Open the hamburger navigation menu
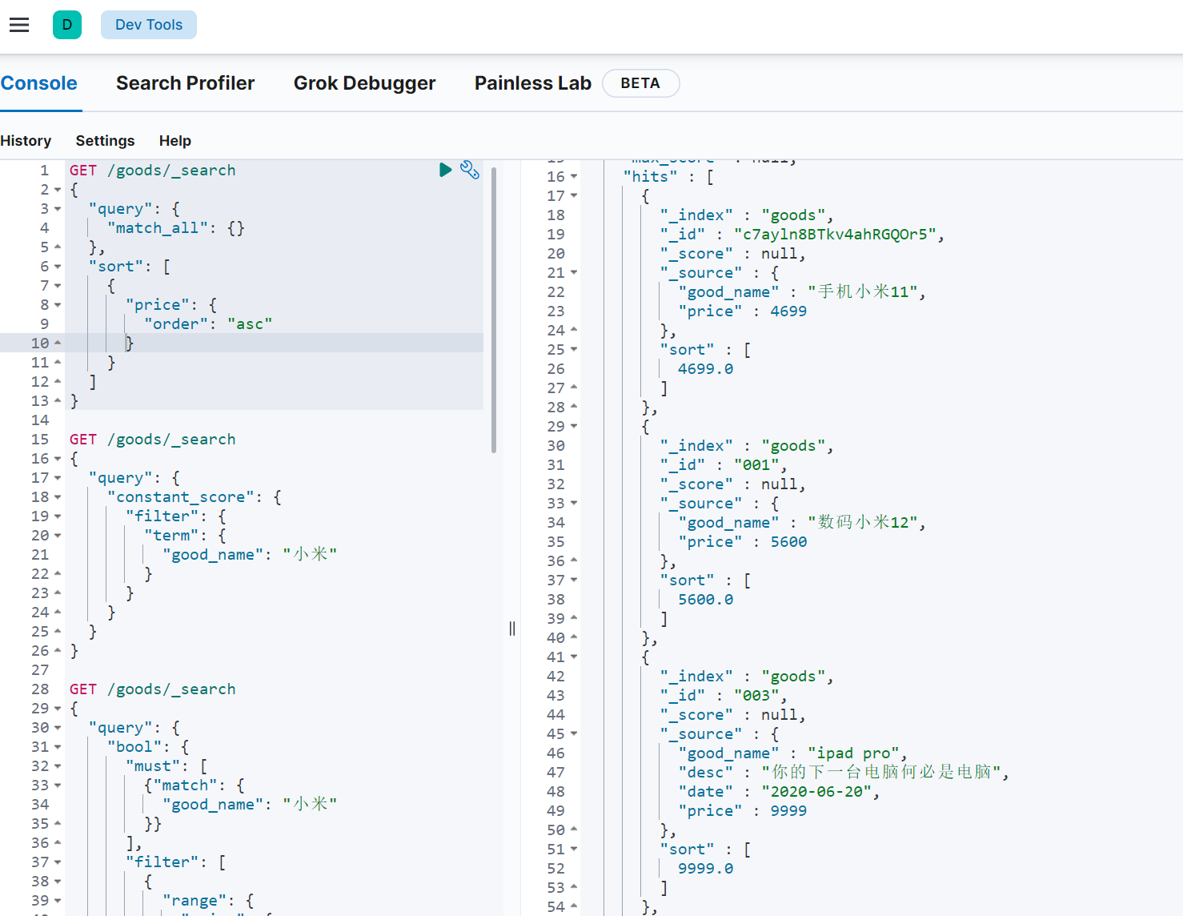The width and height of the screenshot is (1183, 916). [x=19, y=25]
